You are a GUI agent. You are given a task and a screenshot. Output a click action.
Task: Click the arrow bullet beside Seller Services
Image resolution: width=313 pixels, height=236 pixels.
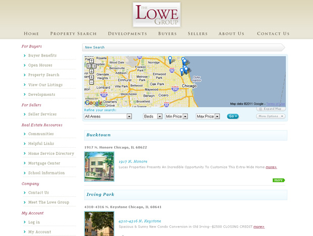[25, 114]
